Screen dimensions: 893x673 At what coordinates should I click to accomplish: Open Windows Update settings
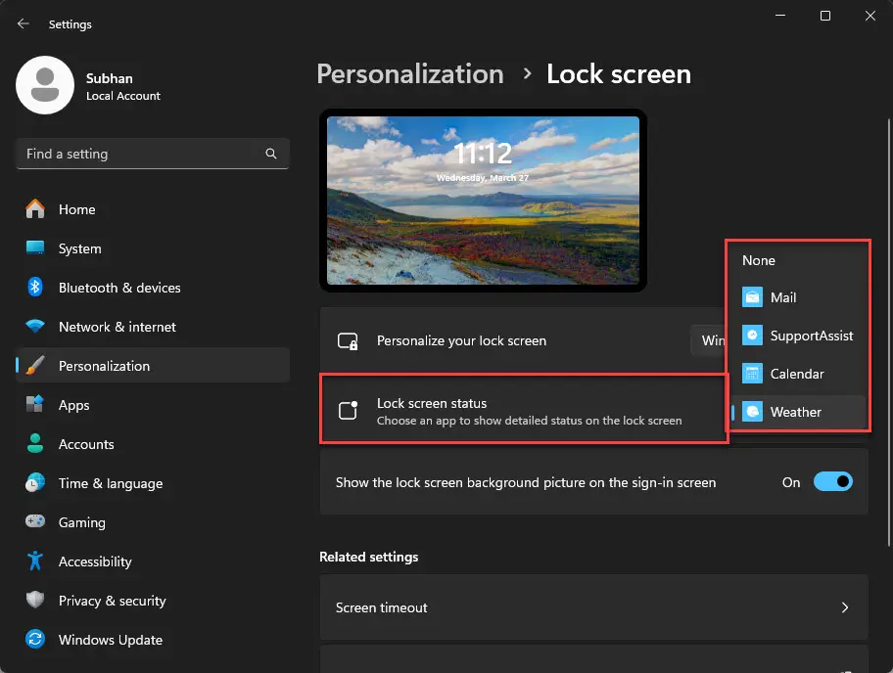[x=153, y=640]
